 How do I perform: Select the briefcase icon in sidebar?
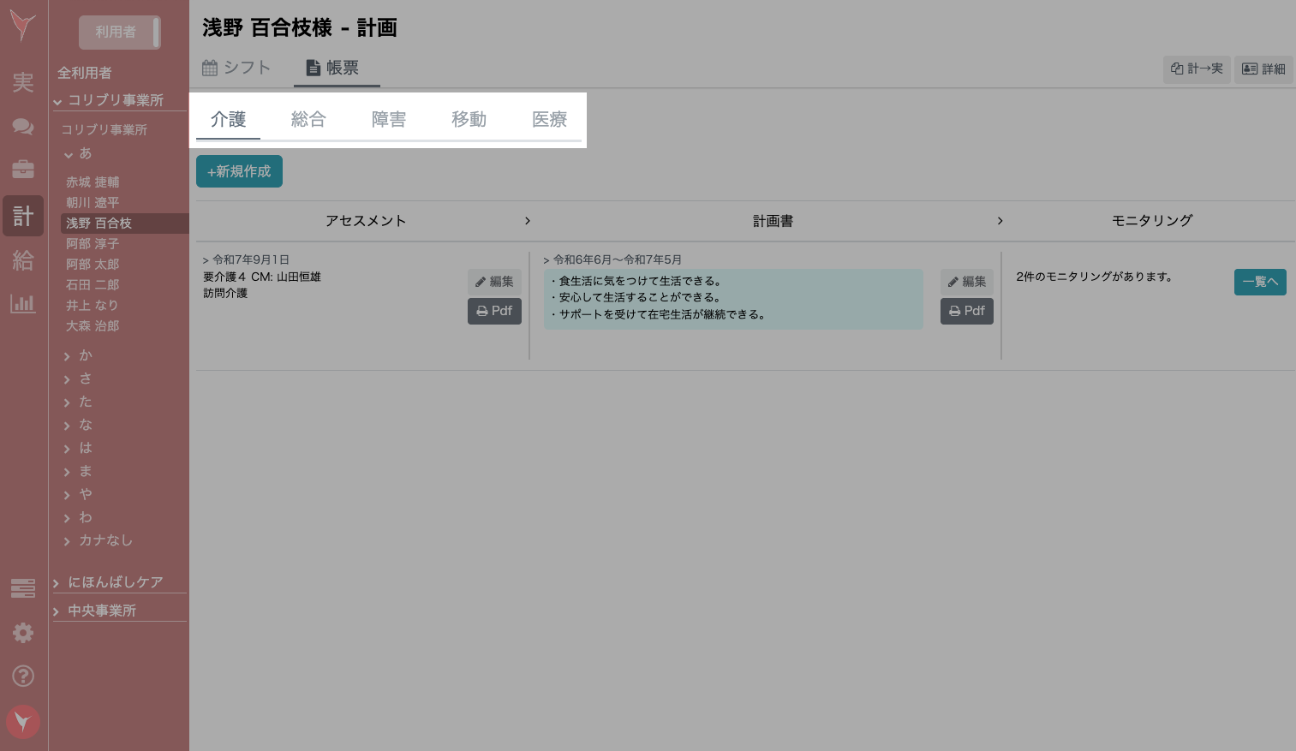22,169
